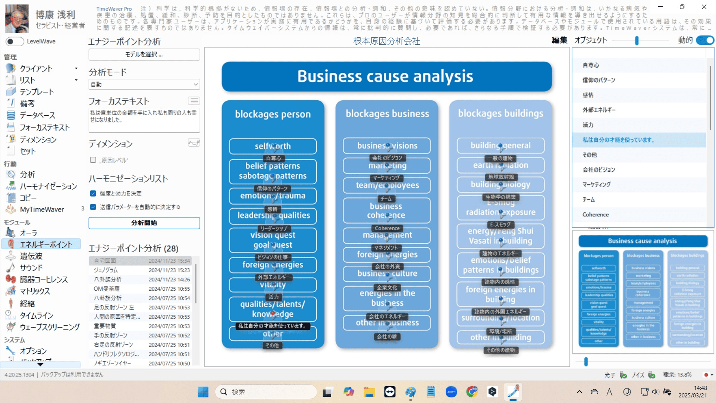Click the データベース icon
This screenshot has width=716, height=403.
tap(11, 115)
